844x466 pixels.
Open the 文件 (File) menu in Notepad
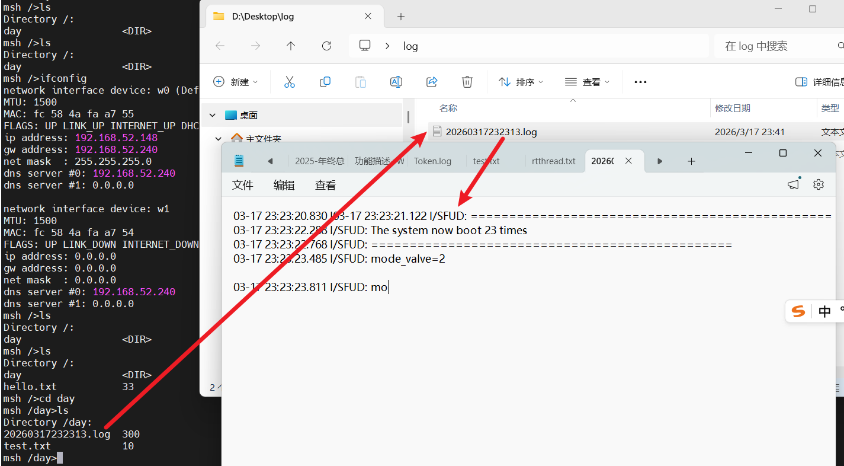pyautogui.click(x=243, y=185)
